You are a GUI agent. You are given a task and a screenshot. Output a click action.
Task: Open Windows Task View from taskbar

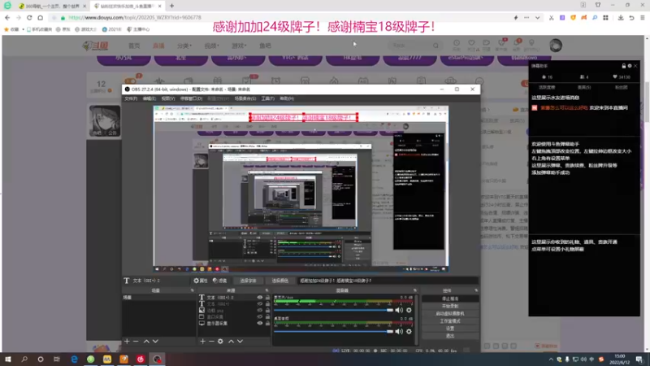point(57,359)
